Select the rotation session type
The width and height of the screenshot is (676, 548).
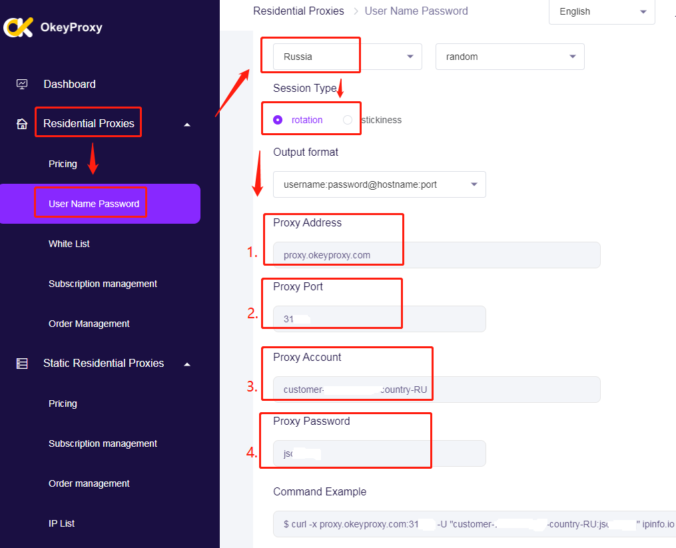tap(278, 121)
